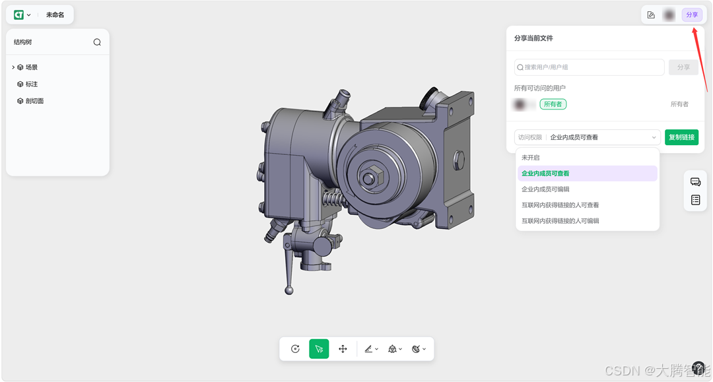This screenshot has height=382, width=713.
Task: Click the 所有可访问的用户 label
Action: tap(540, 88)
